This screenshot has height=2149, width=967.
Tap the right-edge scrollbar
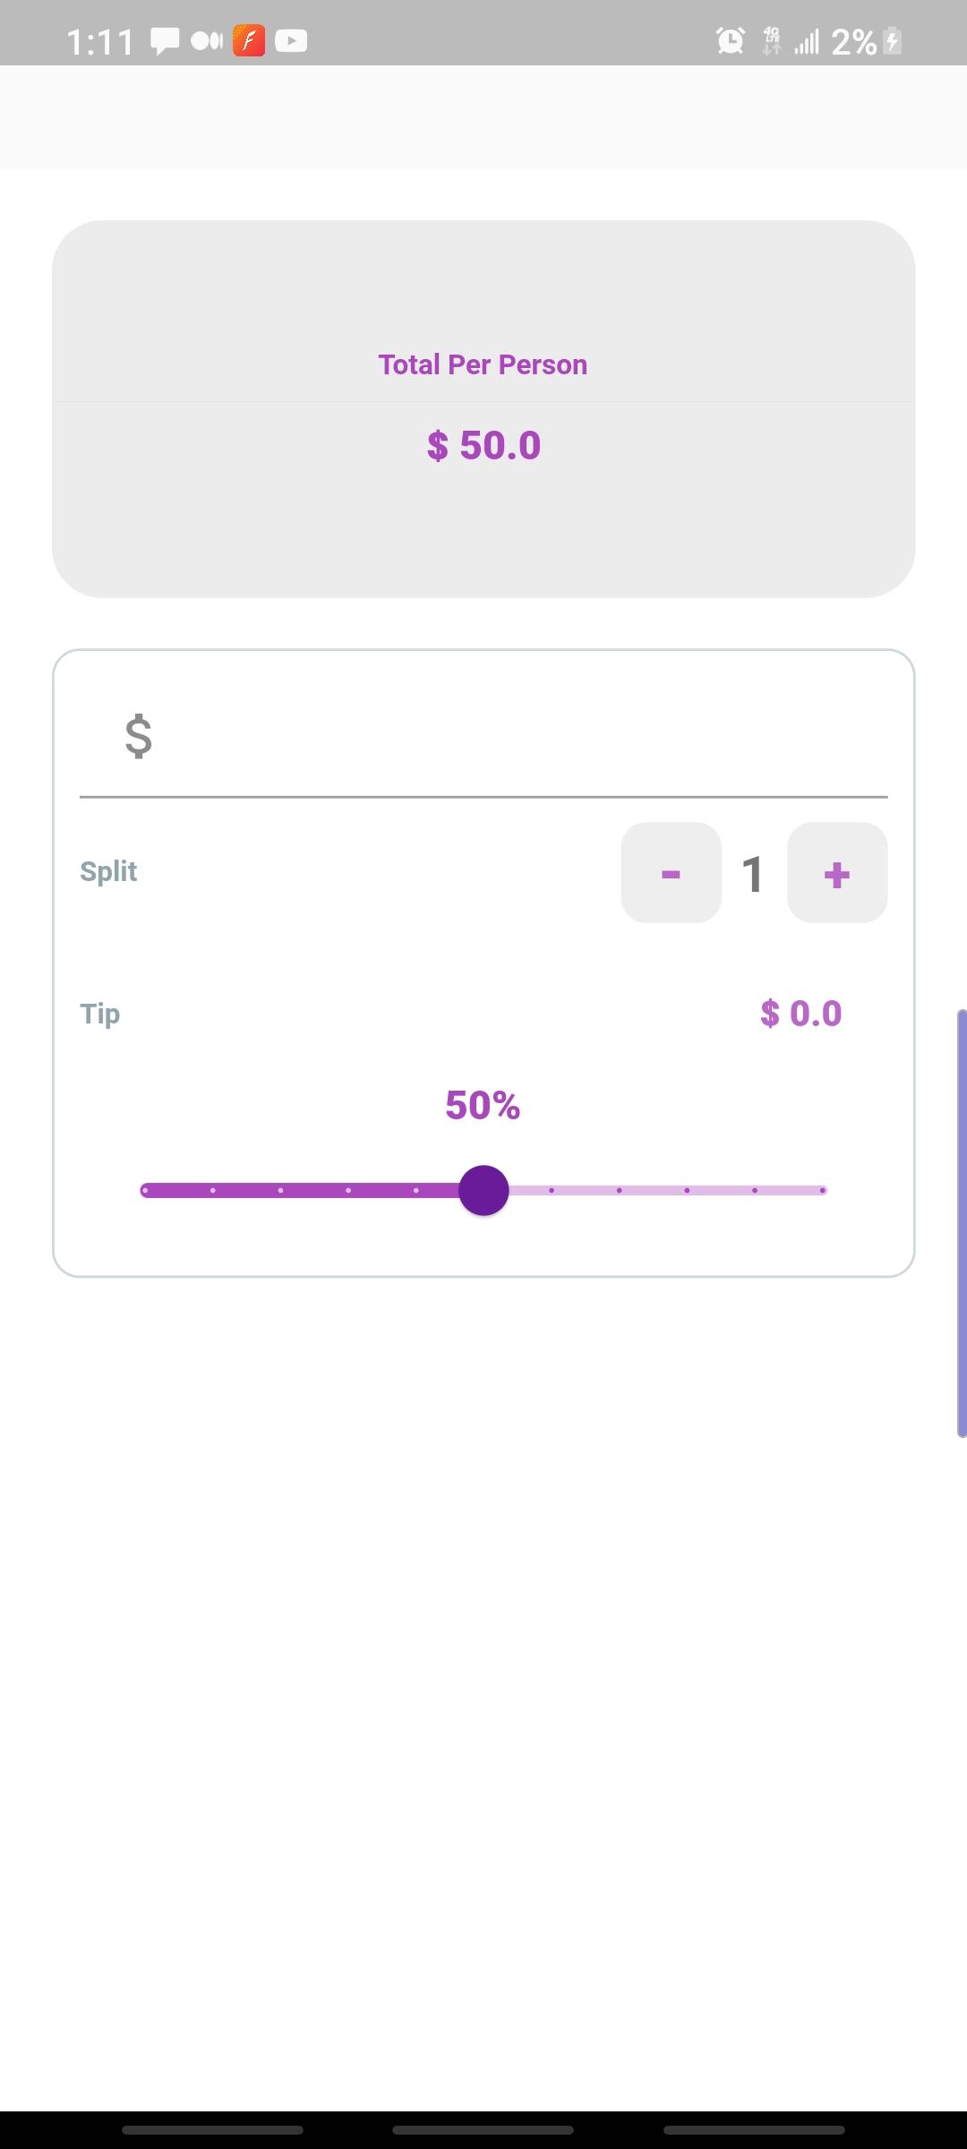tap(959, 1209)
